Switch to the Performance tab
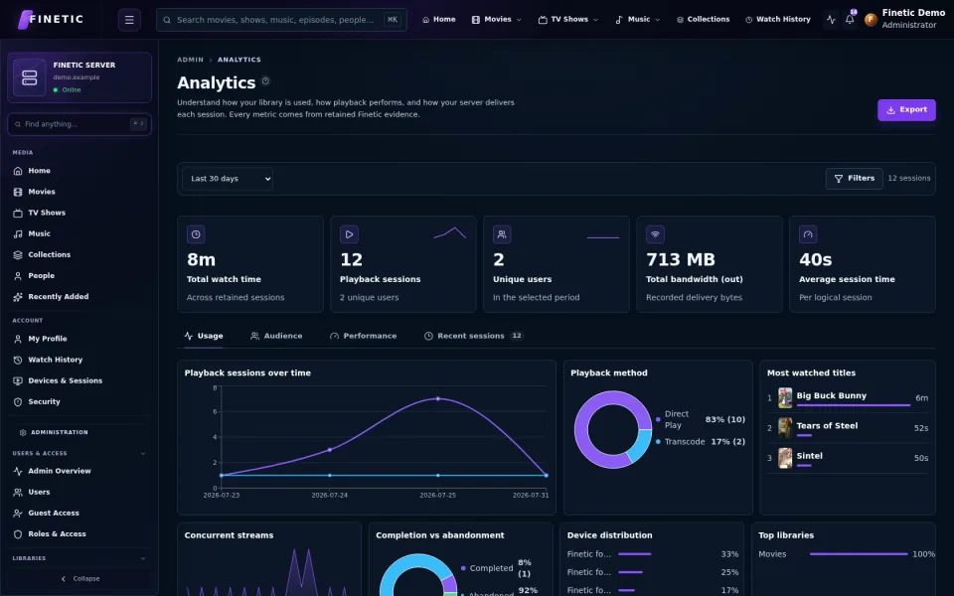This screenshot has width=954, height=596. tap(364, 336)
